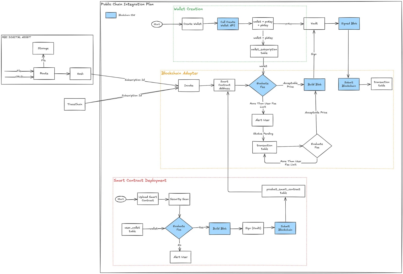Image resolution: width=403 pixels, height=274 pixels.
Task: Select the Submit Blockchain node after Sign Vault
Action: point(285,228)
